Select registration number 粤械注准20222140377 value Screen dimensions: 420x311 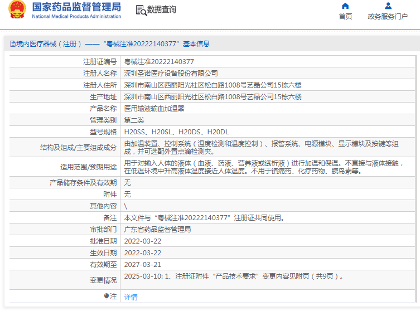(x=159, y=62)
